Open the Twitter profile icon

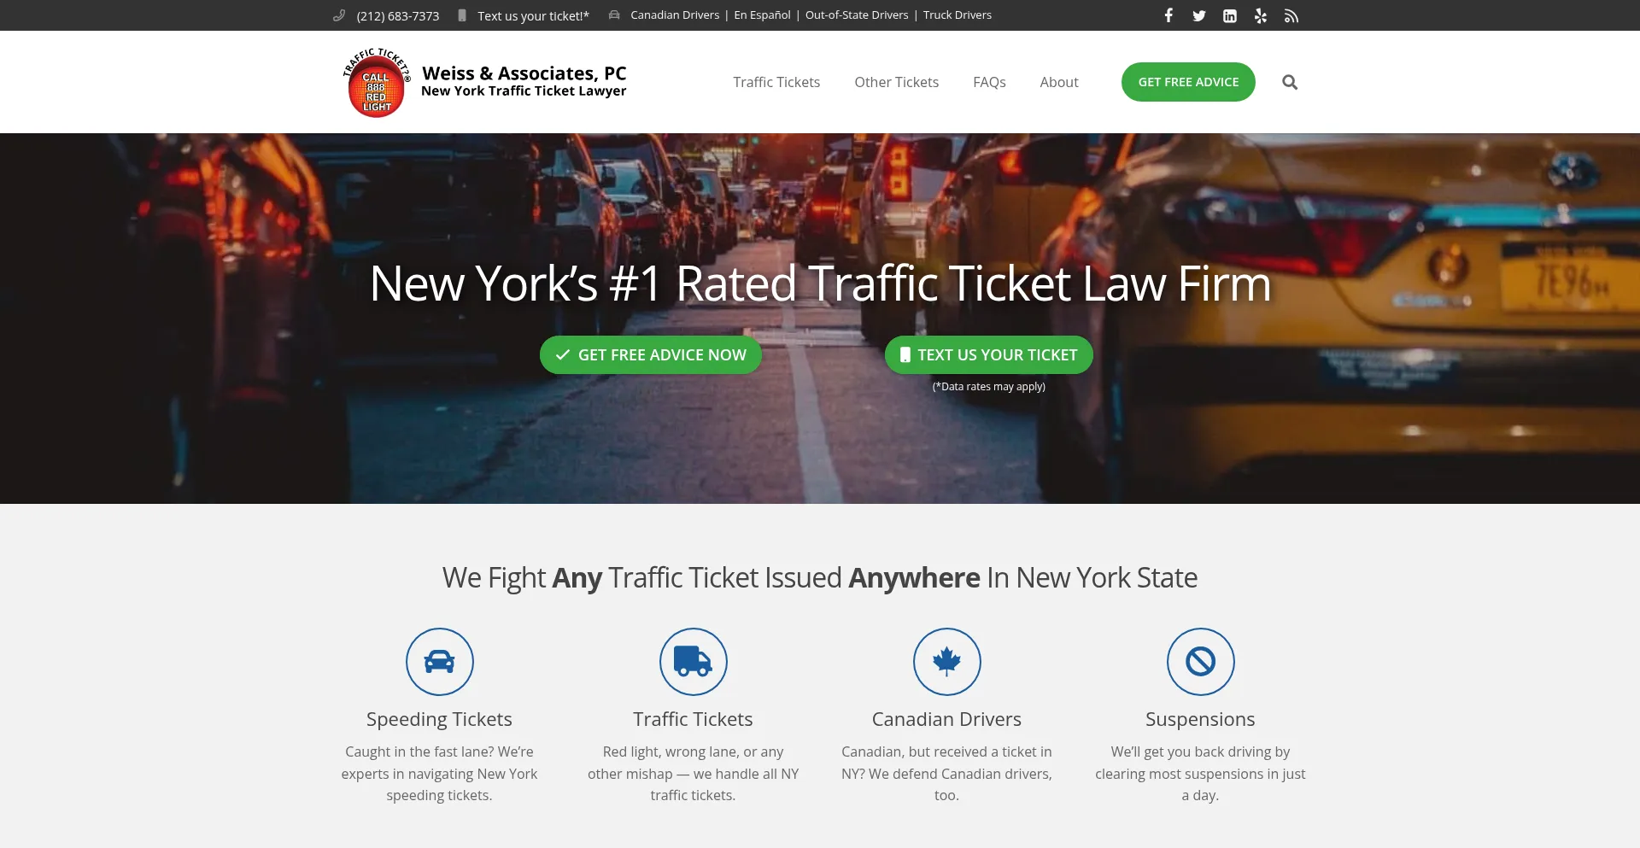point(1199,15)
